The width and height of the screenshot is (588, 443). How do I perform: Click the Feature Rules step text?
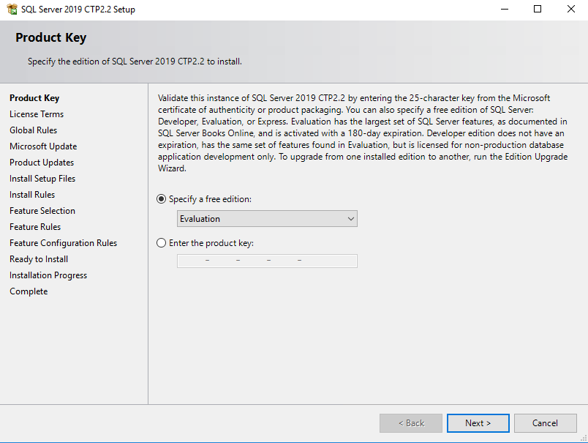tap(35, 227)
